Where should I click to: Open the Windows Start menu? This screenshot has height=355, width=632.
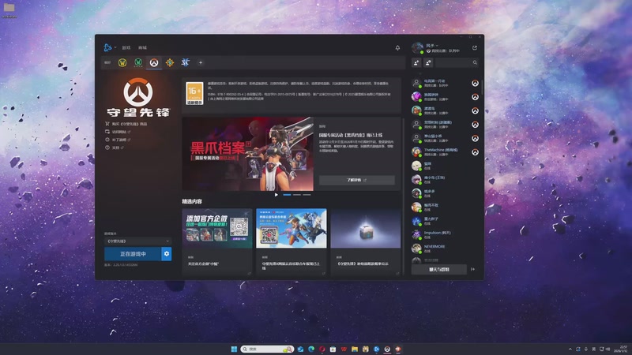[234, 349]
